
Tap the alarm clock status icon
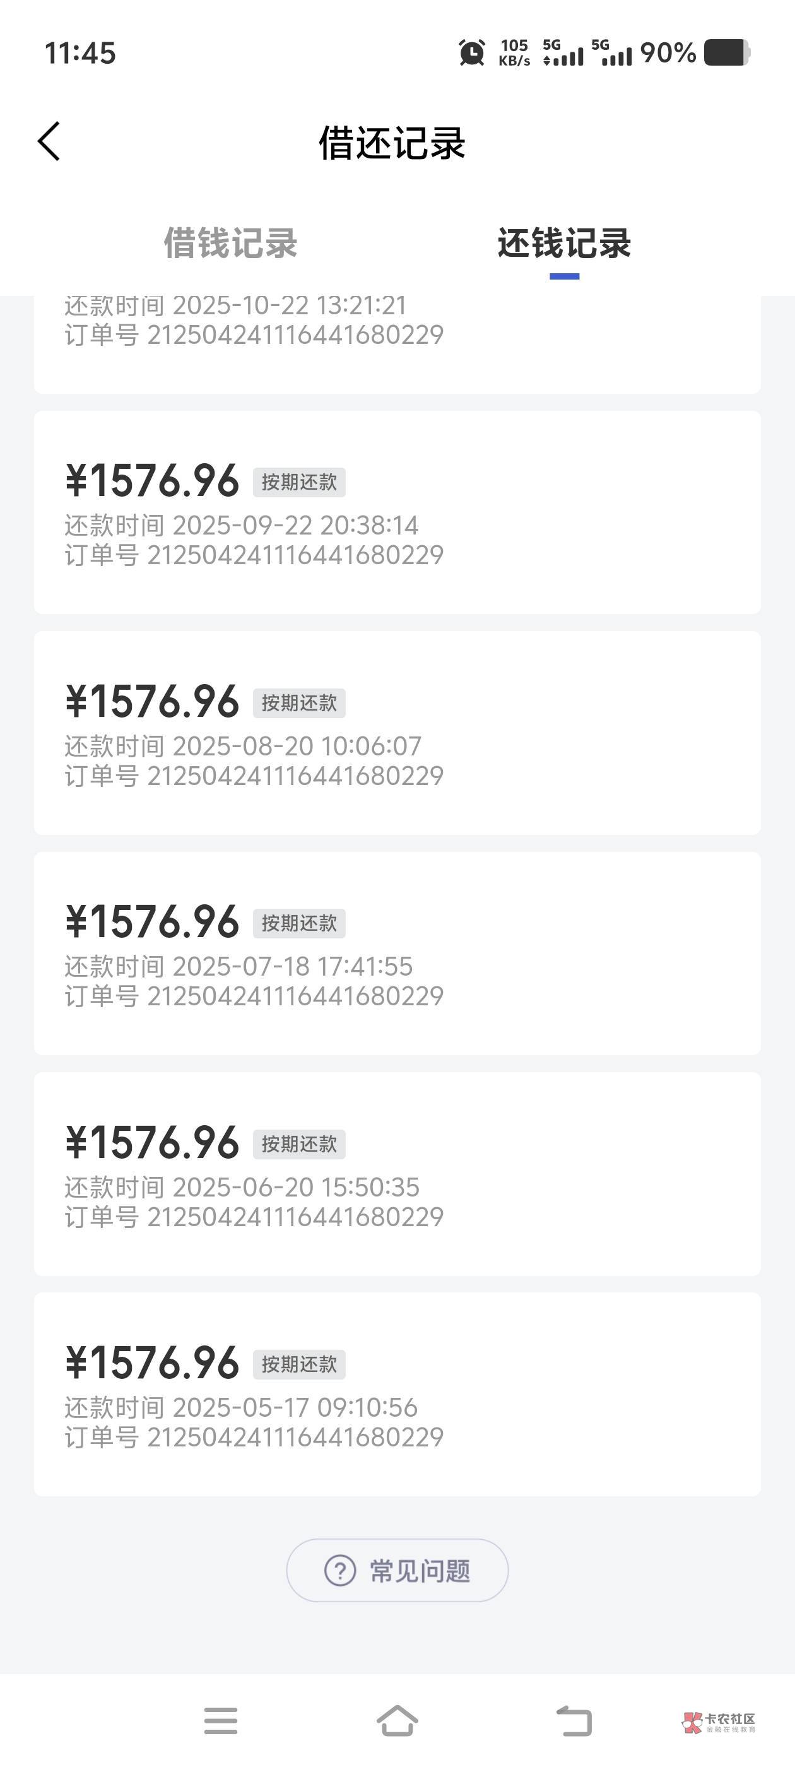coord(472,53)
